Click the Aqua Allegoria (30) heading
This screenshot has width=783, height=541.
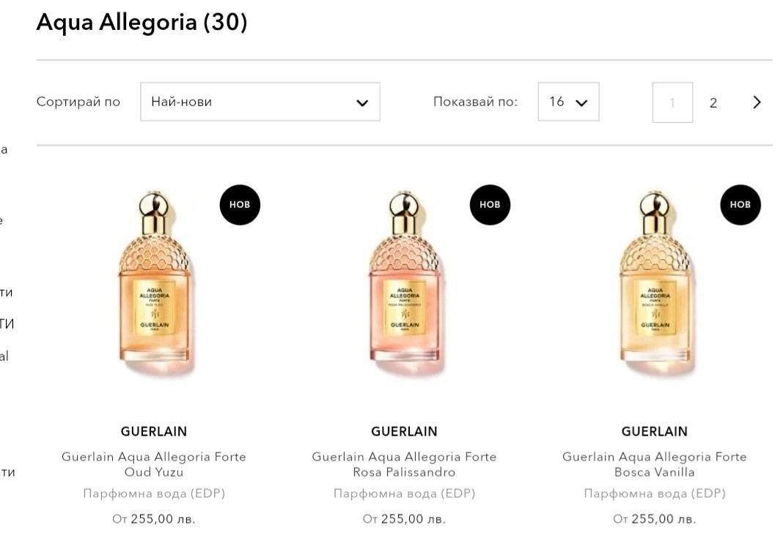[x=142, y=23]
